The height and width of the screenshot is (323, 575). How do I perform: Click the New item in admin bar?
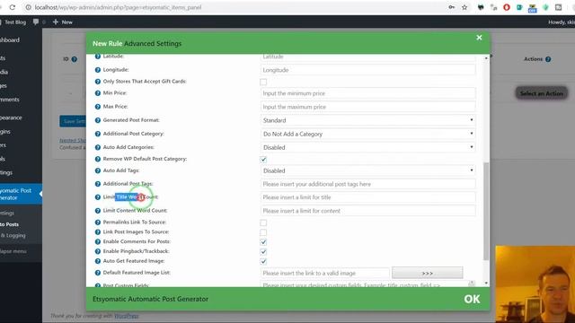tap(63, 22)
